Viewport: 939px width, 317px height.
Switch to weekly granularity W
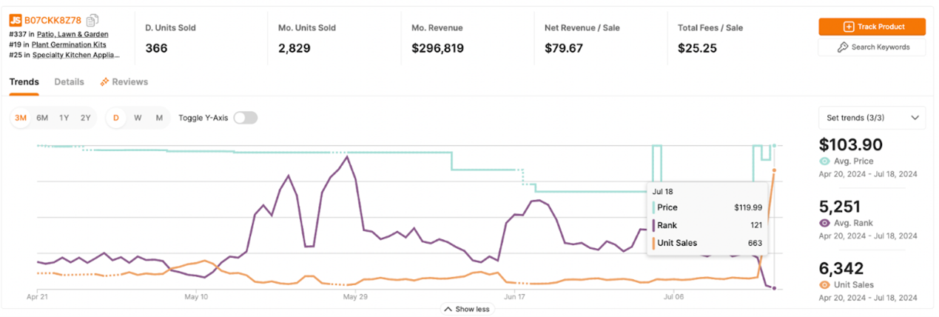click(138, 118)
